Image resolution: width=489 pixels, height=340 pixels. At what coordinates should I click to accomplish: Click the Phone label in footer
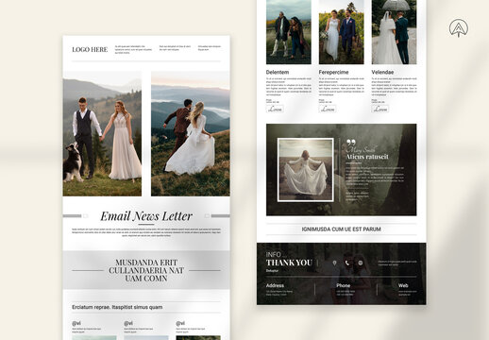[x=343, y=285]
